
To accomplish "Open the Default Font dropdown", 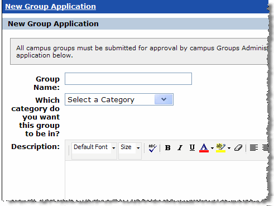I will coord(94,151).
